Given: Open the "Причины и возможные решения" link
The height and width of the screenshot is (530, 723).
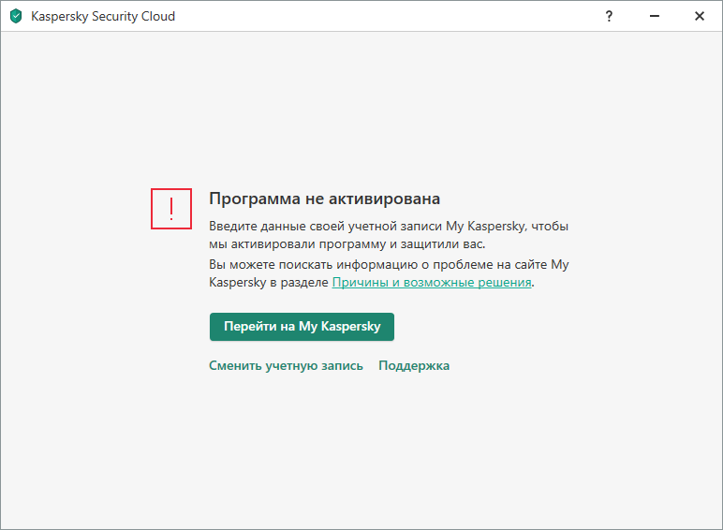Looking at the screenshot, I should 432,282.
